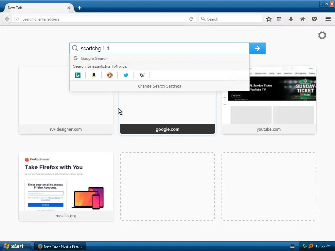Search with Twitter engine icon
335x251 pixels.
point(126,75)
